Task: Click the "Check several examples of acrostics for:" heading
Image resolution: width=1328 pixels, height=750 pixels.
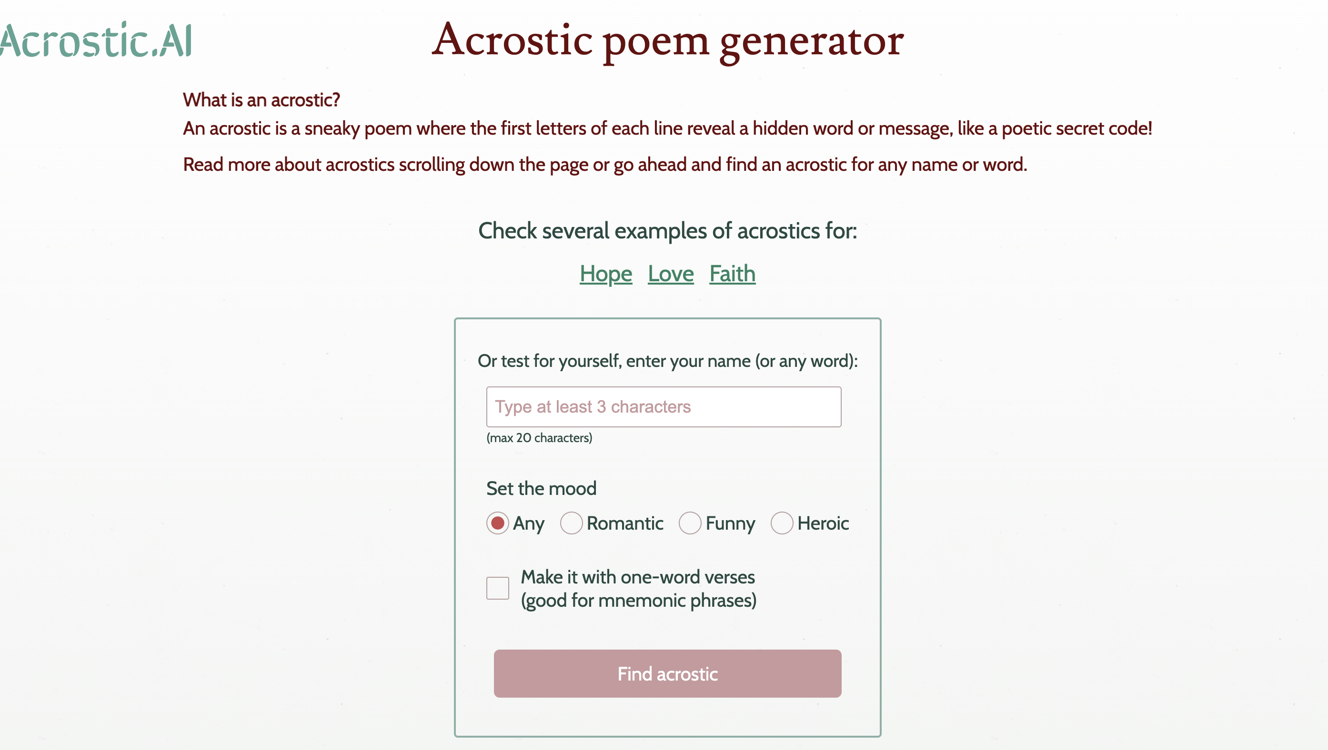Action: (x=668, y=231)
